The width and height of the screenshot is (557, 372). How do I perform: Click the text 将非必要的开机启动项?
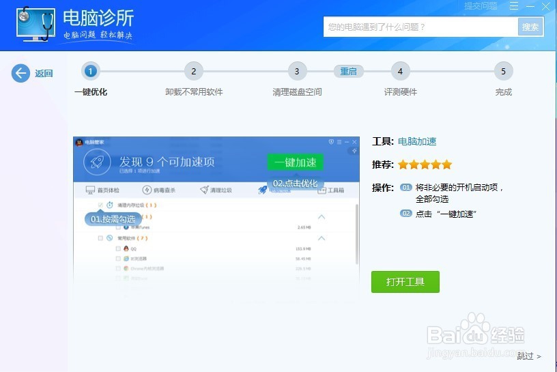tap(457, 188)
